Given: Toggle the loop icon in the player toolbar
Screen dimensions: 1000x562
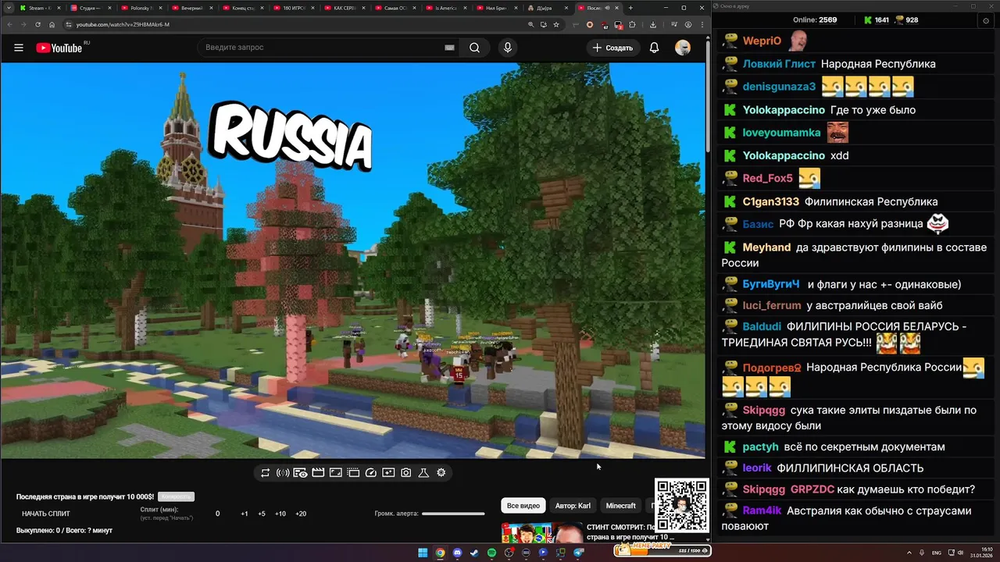Looking at the screenshot, I should click(x=266, y=472).
